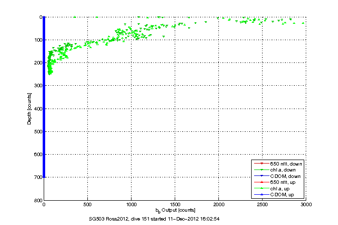Click the 'chl a, down' legend entry

[x=275, y=170]
